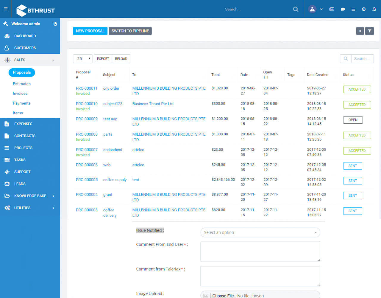The height and width of the screenshot is (298, 381).
Task: Click Comment From End User textbox
Action: (260, 252)
